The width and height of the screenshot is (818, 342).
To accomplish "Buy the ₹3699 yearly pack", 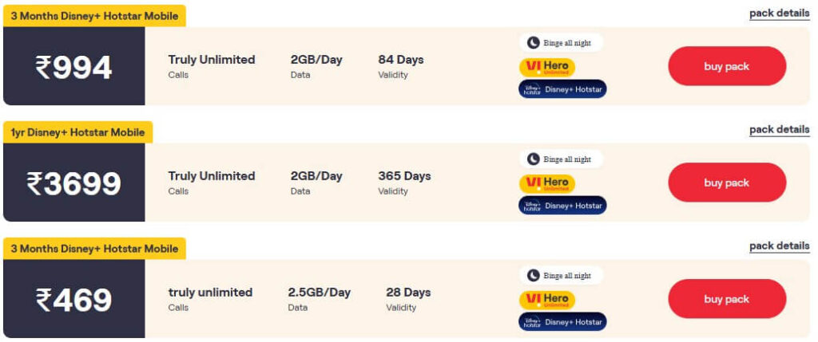I will pyautogui.click(x=727, y=183).
